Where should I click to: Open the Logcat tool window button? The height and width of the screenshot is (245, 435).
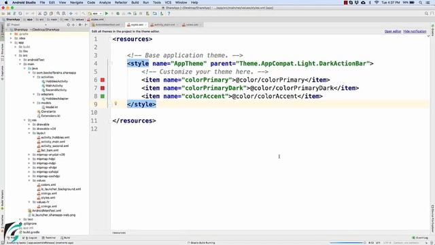coord(30,238)
